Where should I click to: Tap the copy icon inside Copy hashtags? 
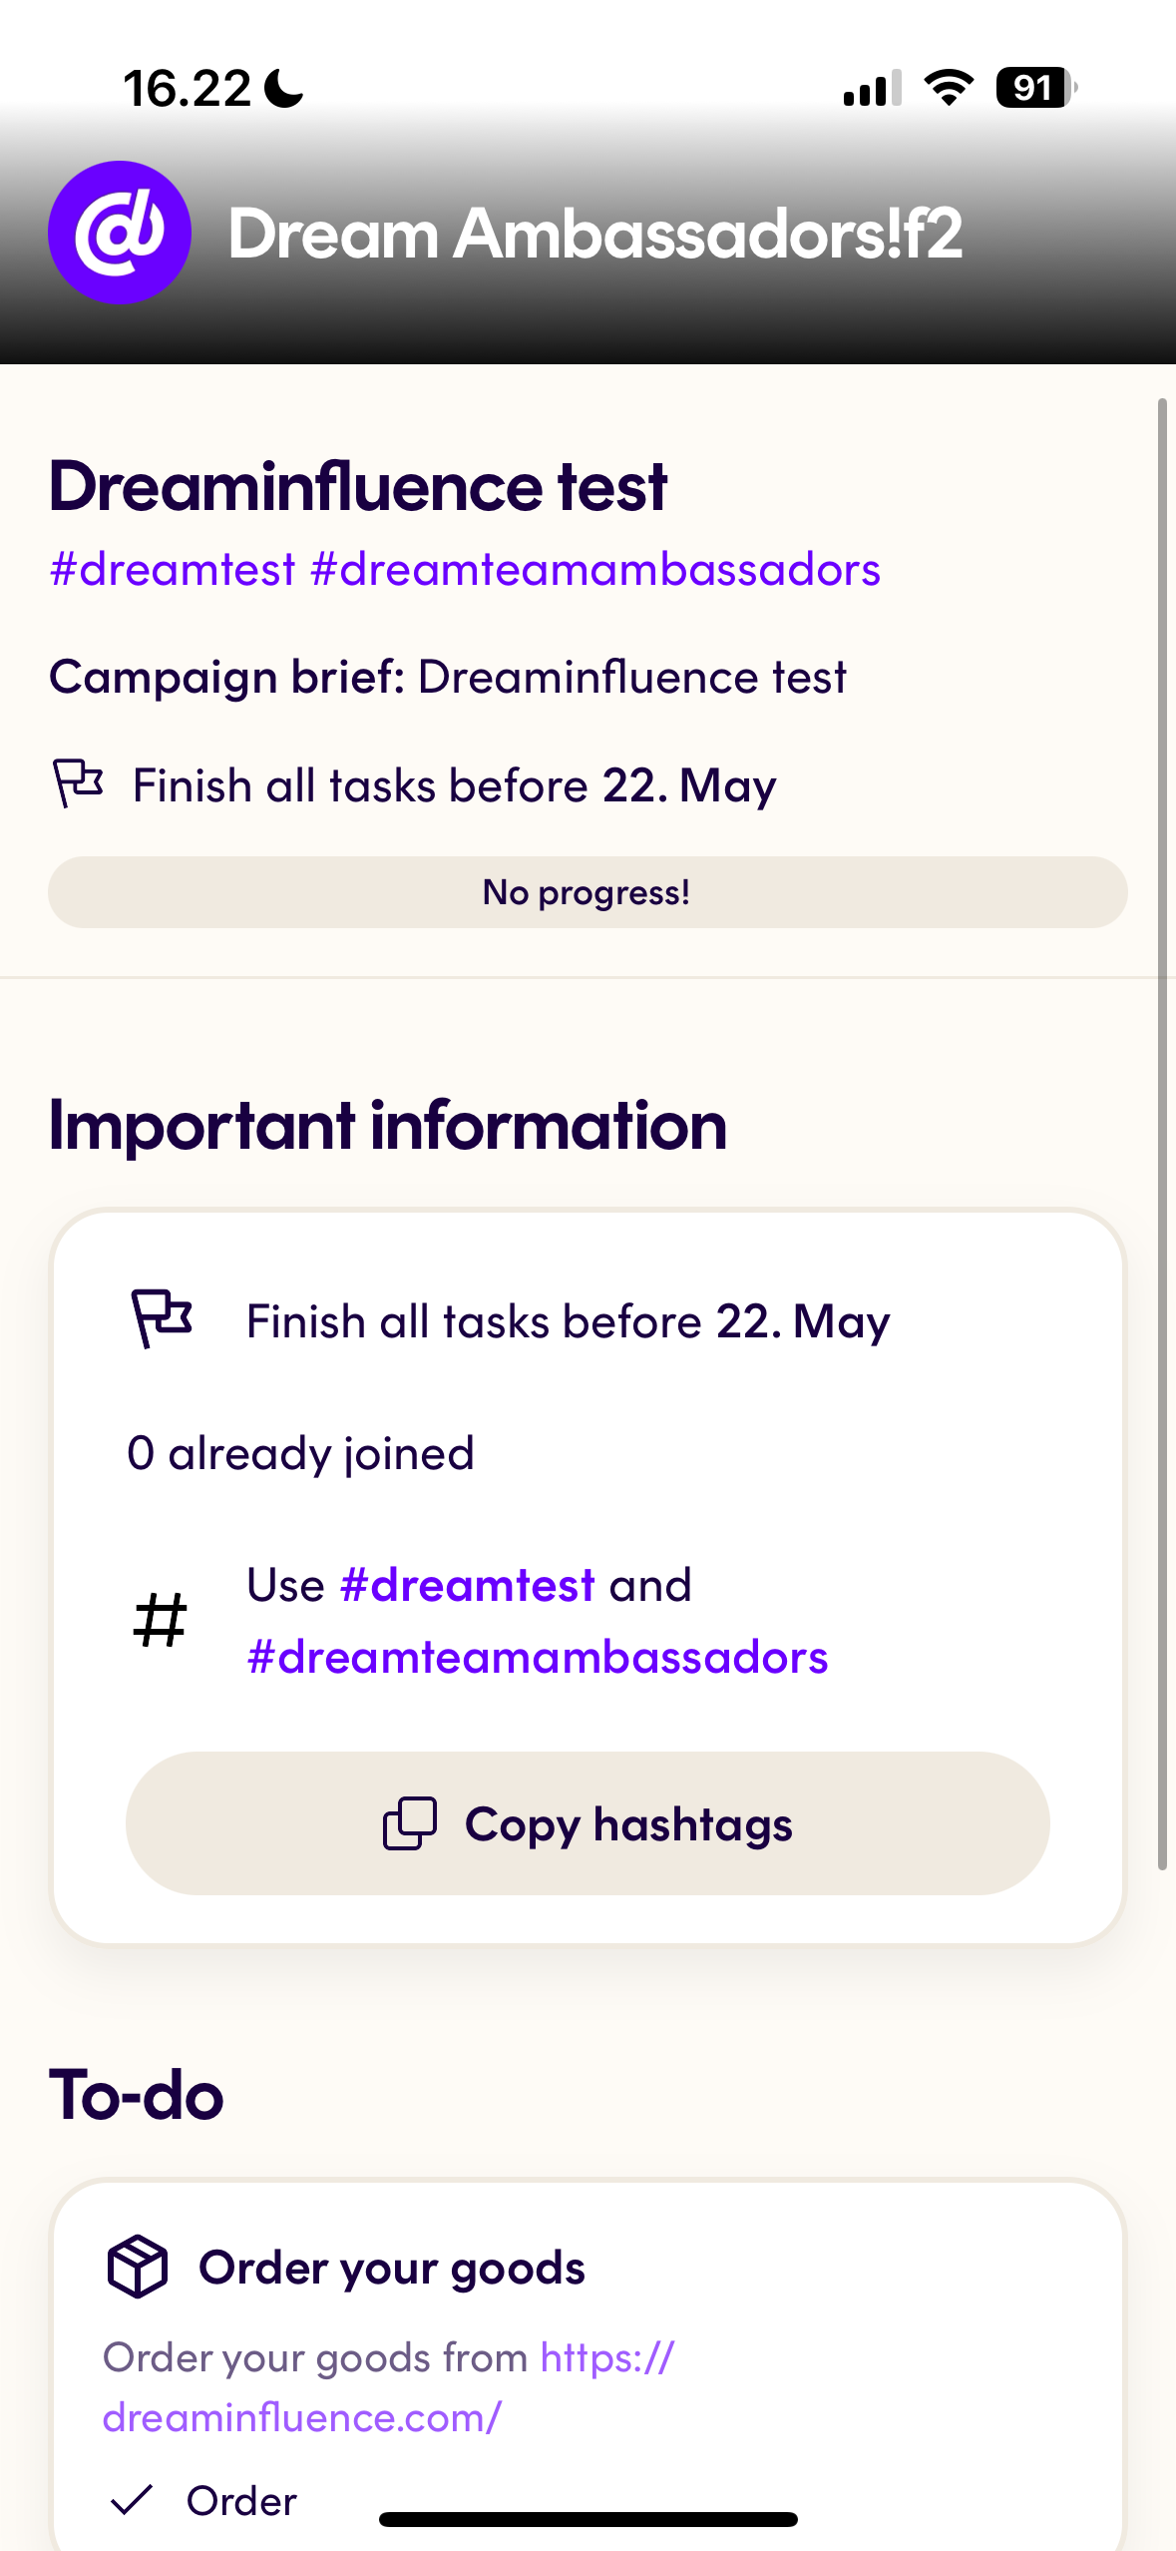(x=410, y=1823)
